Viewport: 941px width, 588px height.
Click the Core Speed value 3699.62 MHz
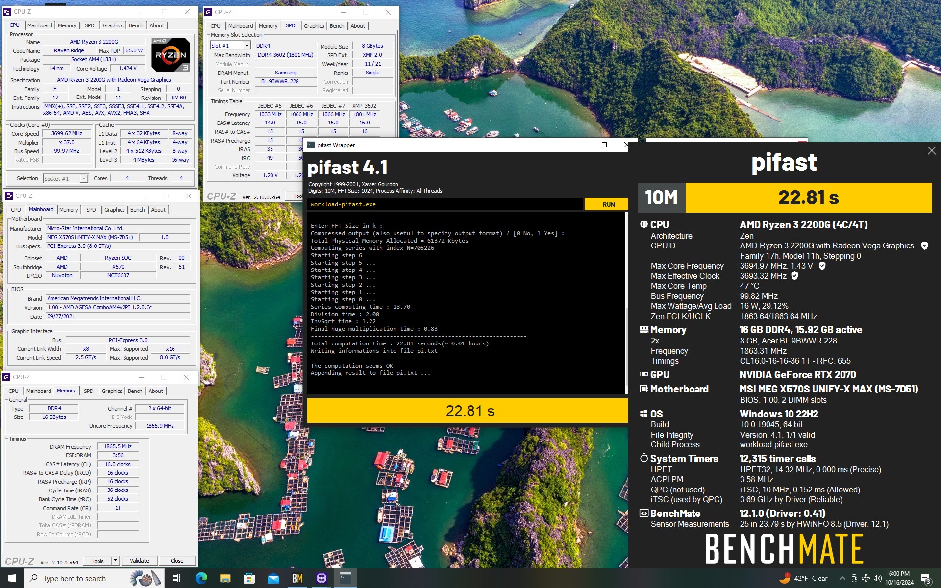(x=67, y=133)
